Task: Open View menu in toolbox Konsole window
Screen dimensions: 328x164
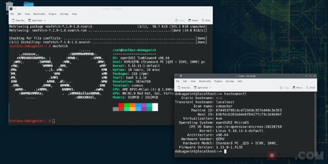Action: point(27,14)
